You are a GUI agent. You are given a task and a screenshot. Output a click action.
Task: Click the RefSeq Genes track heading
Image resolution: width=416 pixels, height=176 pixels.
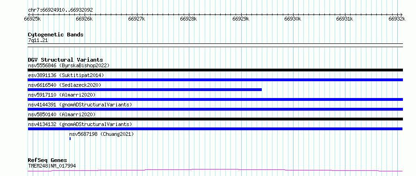point(47,160)
